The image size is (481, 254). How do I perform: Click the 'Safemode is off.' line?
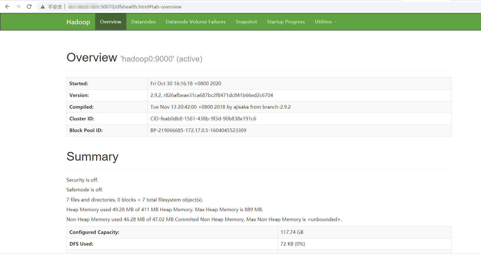click(x=85, y=190)
